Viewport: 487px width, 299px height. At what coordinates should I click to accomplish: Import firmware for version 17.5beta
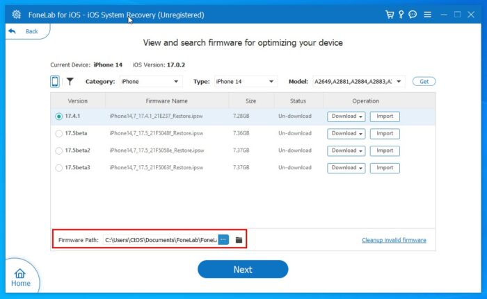385,133
